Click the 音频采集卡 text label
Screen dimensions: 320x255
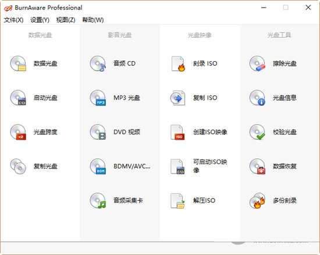pos(128,200)
